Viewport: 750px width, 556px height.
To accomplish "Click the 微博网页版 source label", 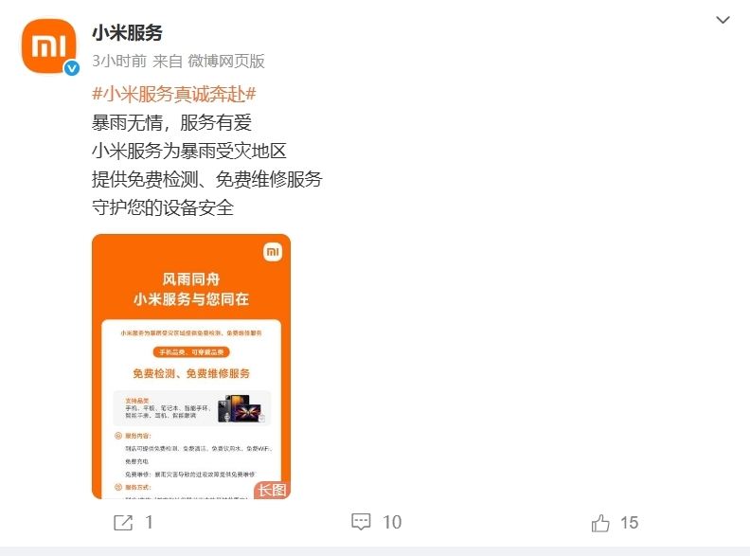I will 226,61.
